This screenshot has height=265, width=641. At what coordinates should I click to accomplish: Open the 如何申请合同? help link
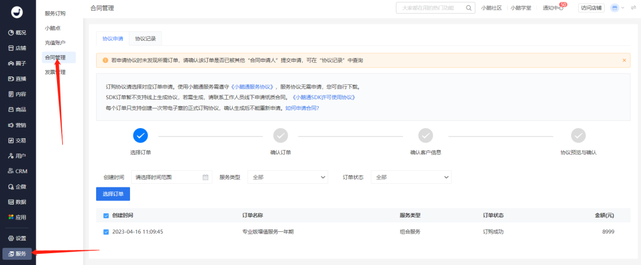[x=302, y=108]
